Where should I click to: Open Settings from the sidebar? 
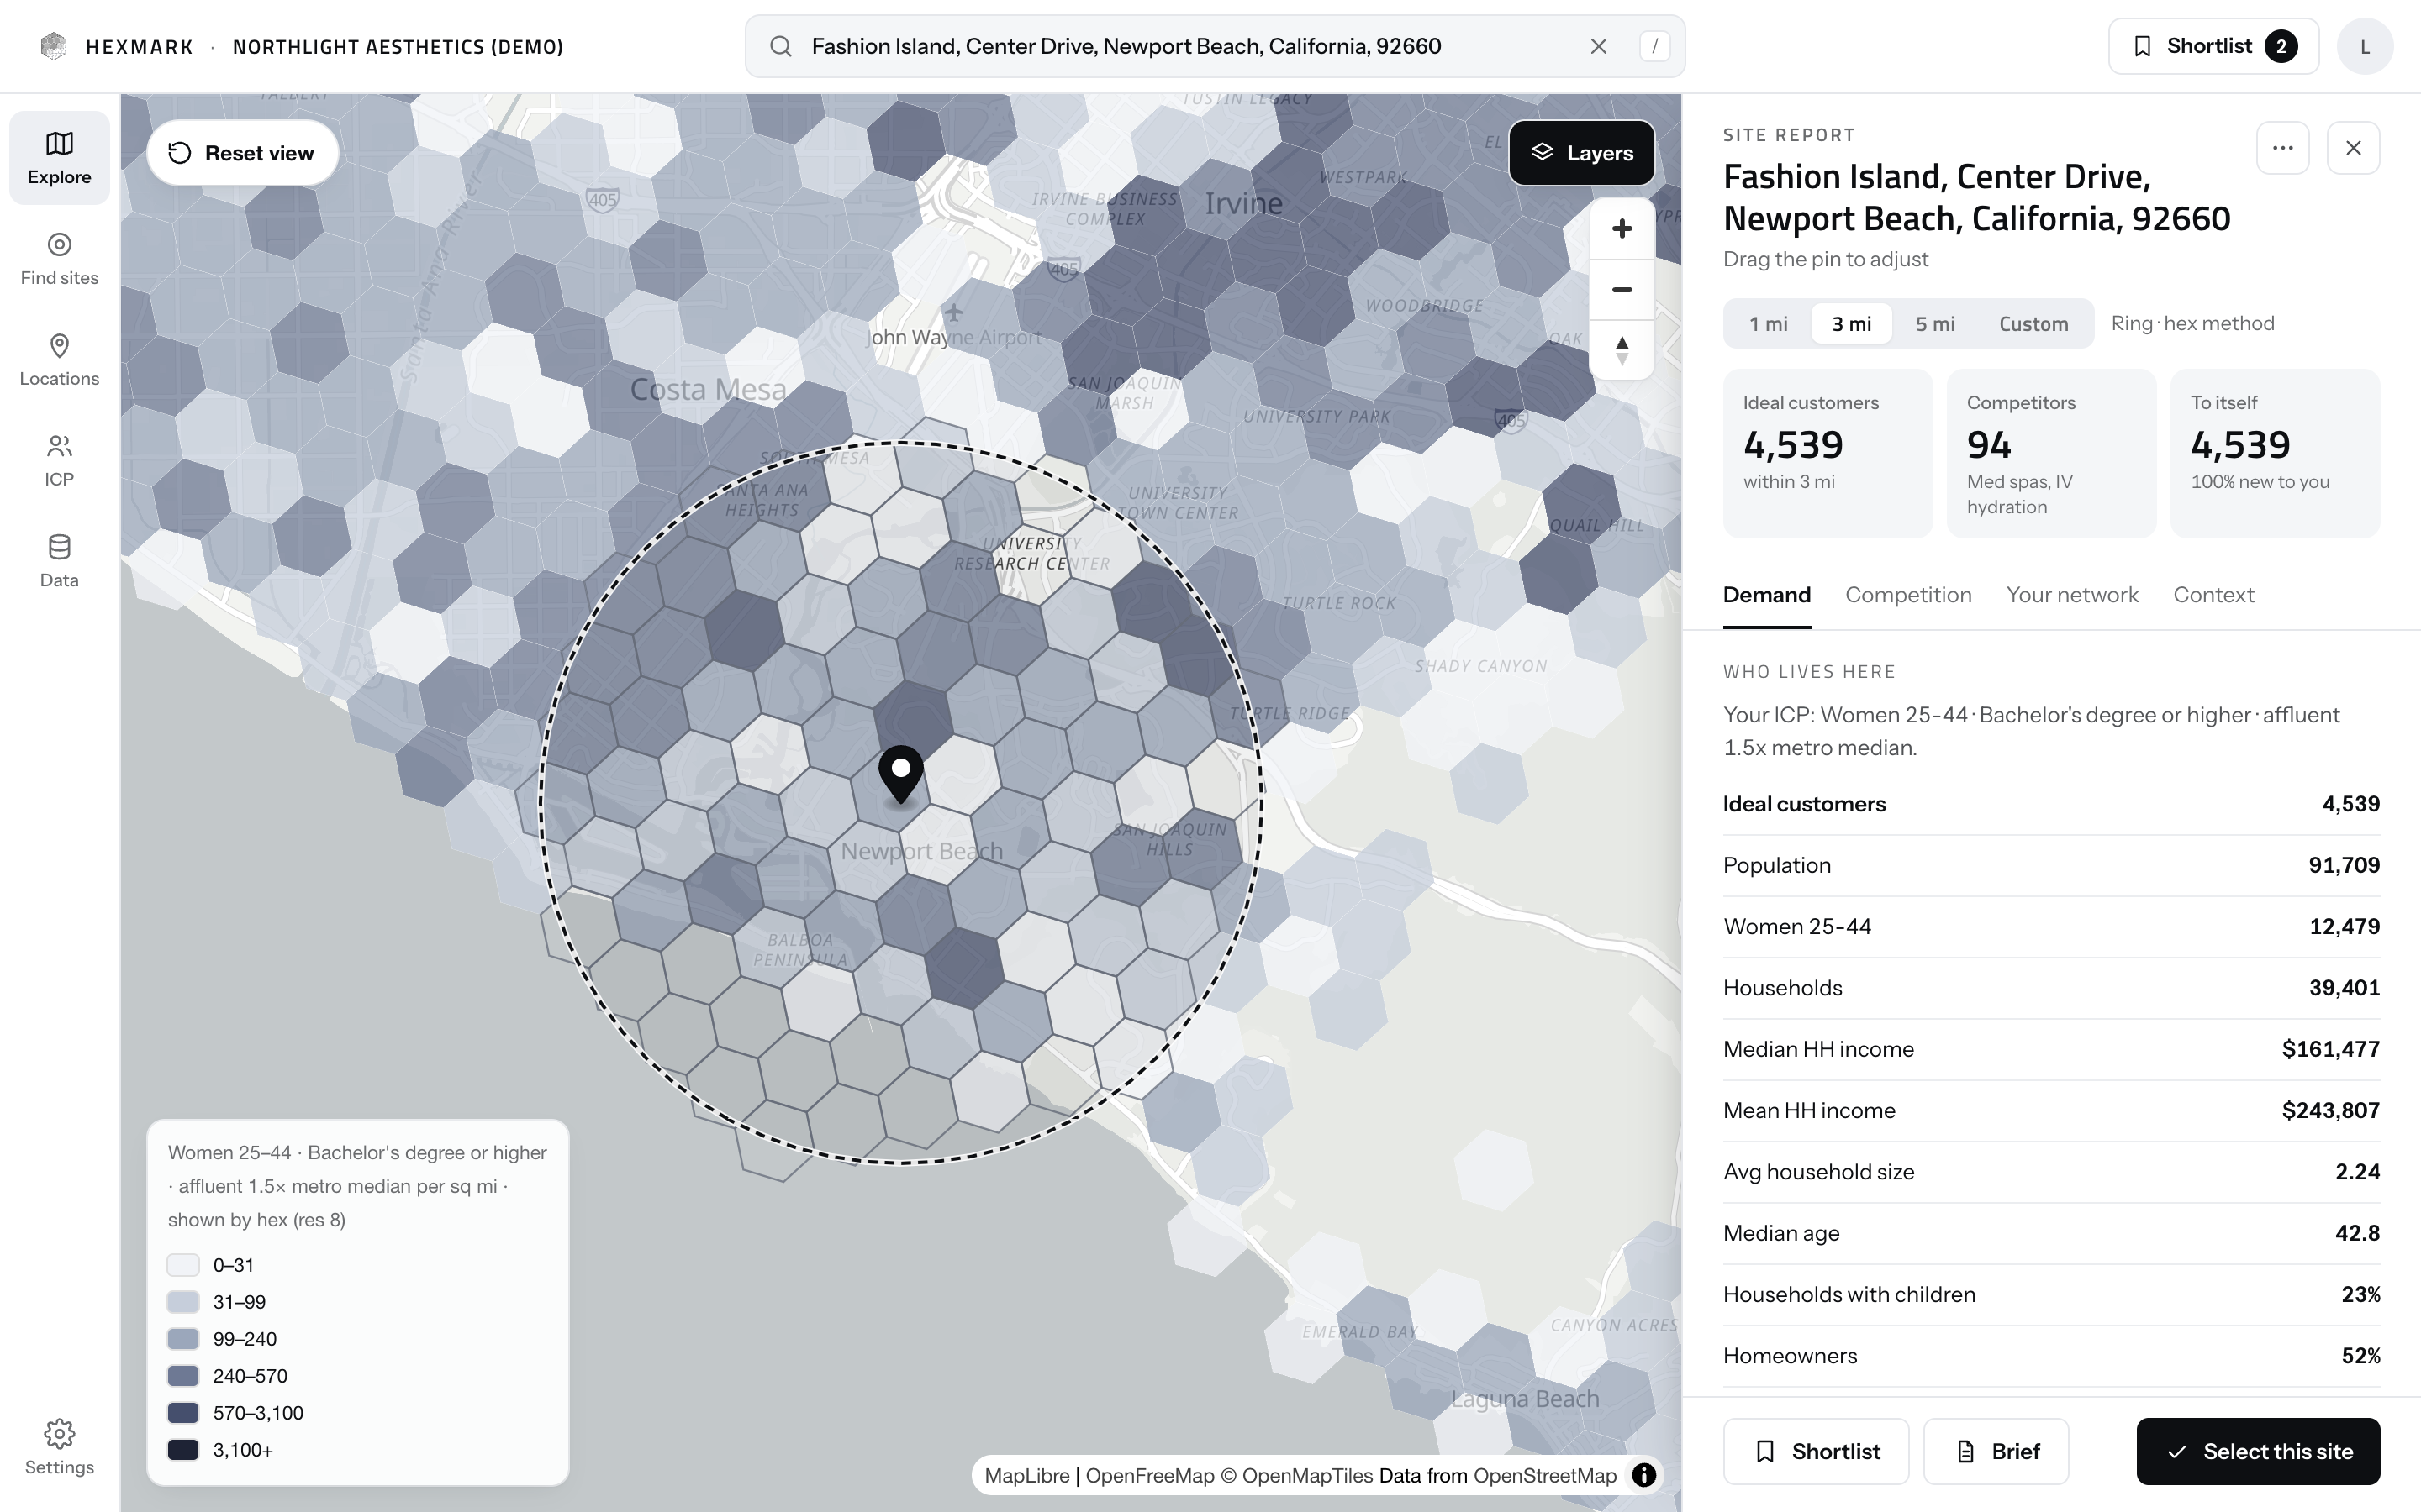[x=59, y=1447]
